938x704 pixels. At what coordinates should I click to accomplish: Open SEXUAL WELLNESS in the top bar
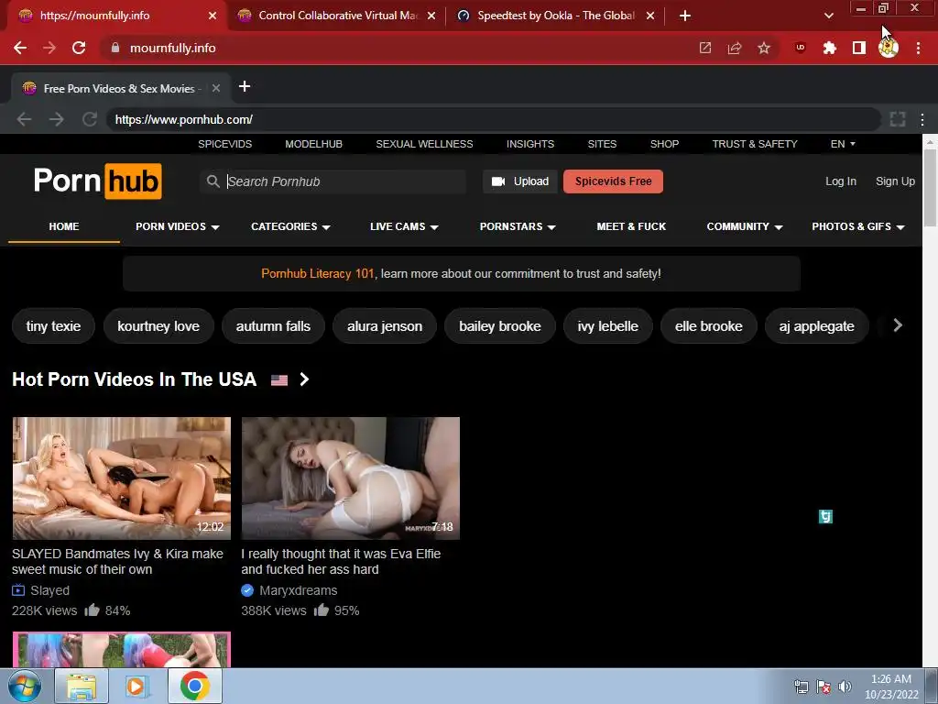[424, 144]
